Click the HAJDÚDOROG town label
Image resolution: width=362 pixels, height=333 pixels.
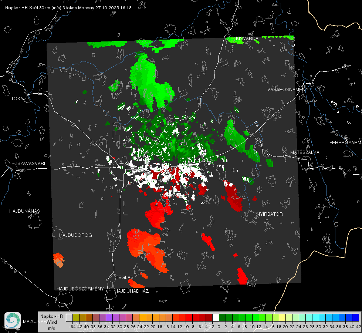tap(75, 235)
